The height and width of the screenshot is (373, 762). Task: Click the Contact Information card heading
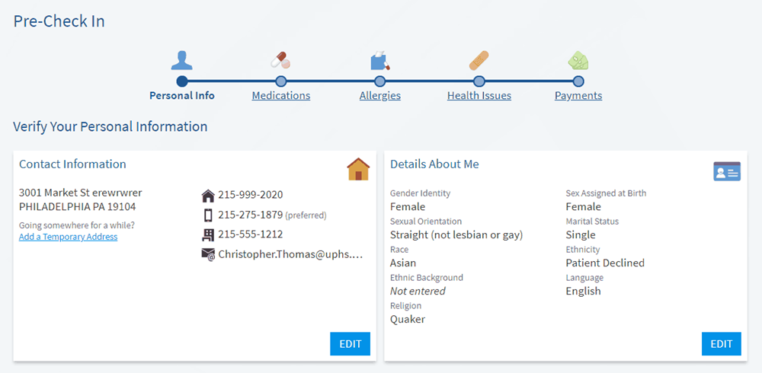point(72,164)
